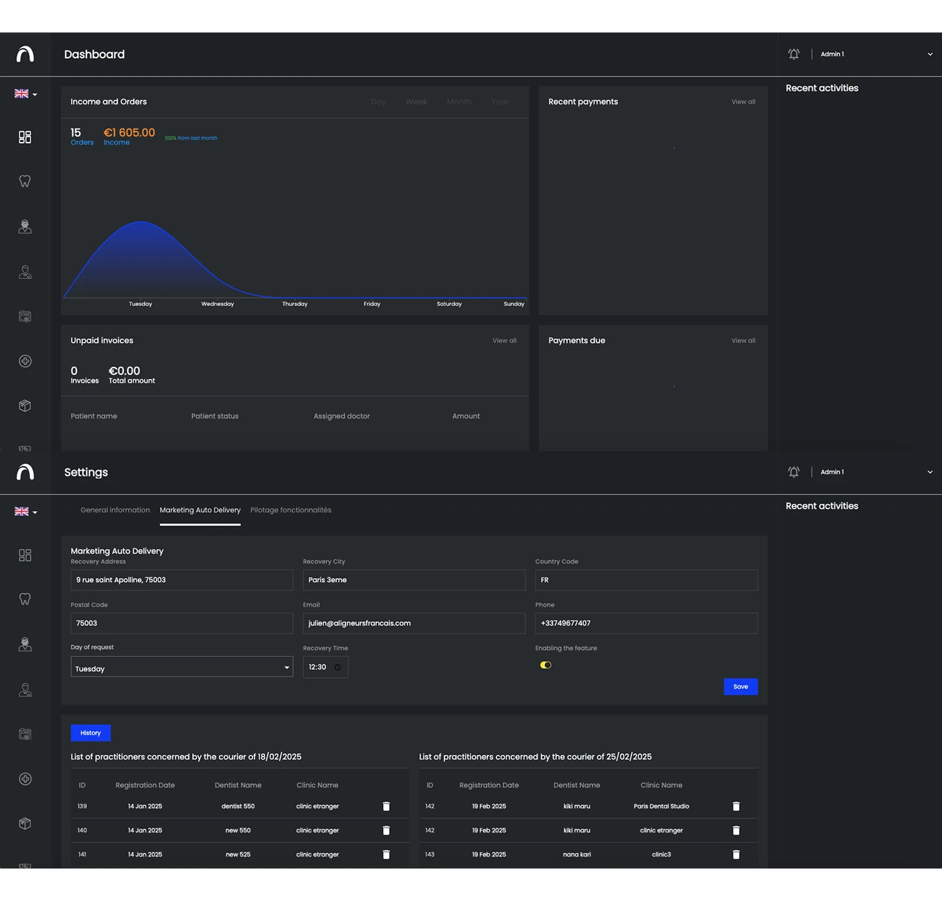Open the Pilotage fonctionnalités tab

291,510
